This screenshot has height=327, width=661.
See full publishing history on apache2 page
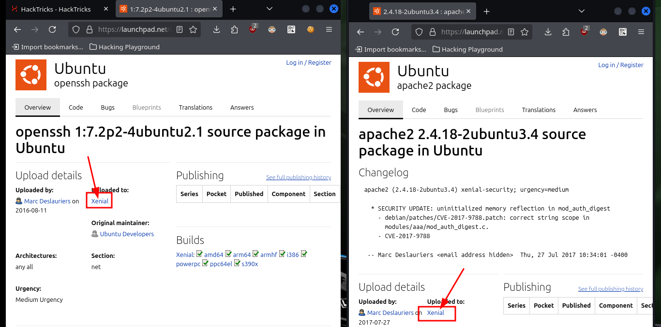(611, 289)
